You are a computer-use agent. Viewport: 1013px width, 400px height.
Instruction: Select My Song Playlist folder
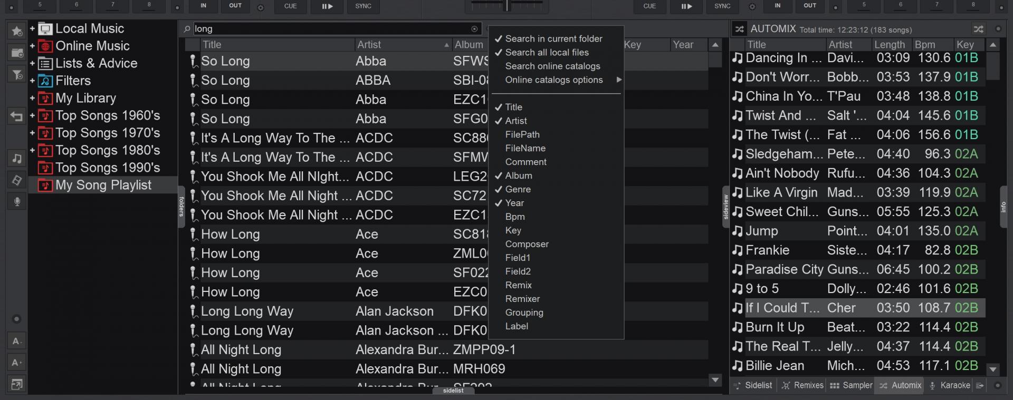click(x=103, y=186)
